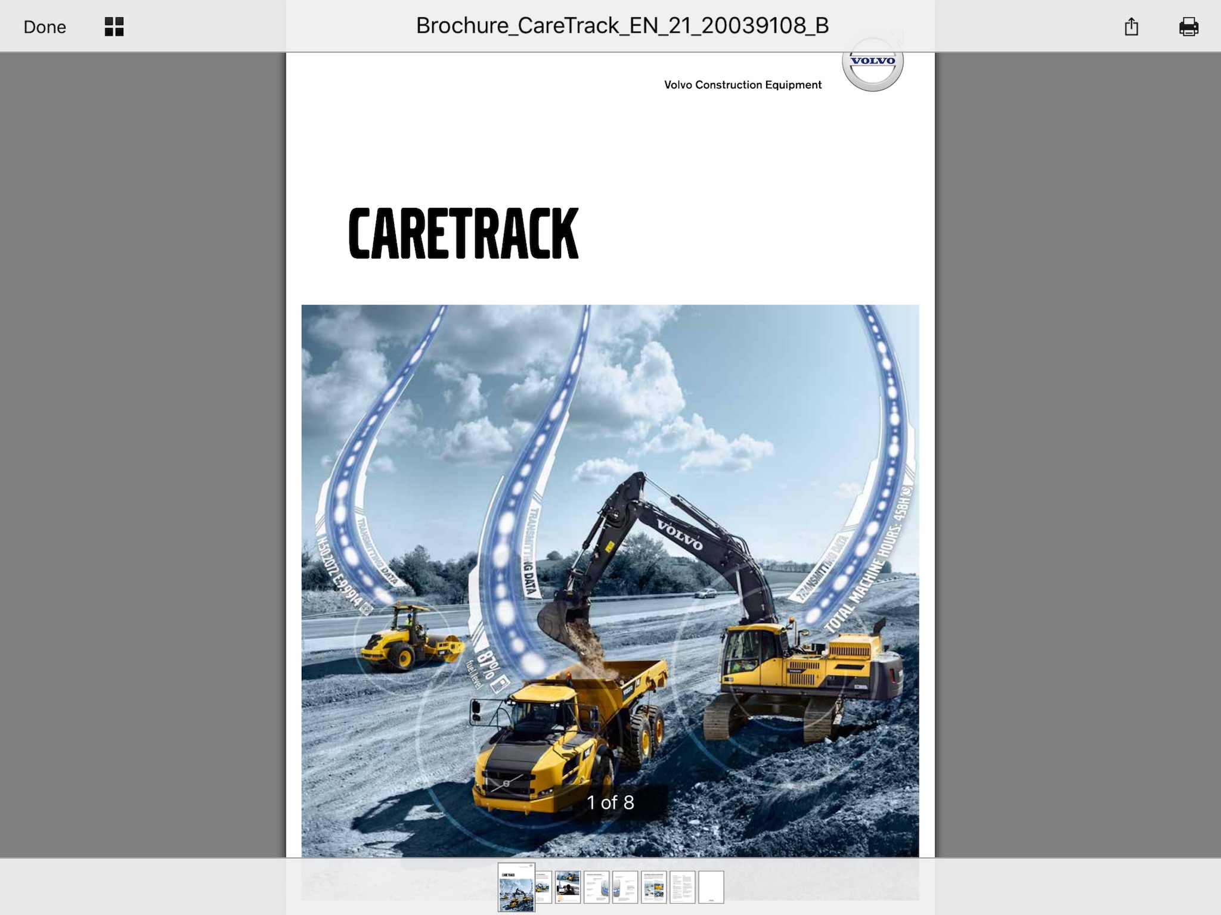Tap the '1 of 8' page indicator
Screen dimensions: 1221x915
tap(610, 802)
